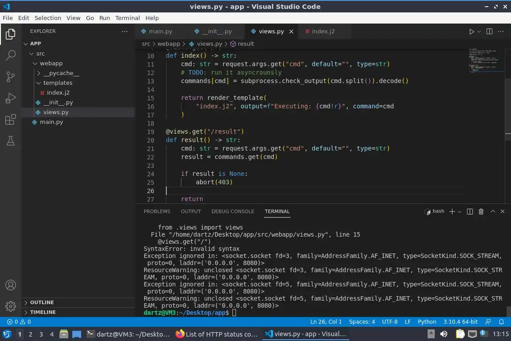Open the Manage gear settings icon
This screenshot has height=341, width=511.
(x=11, y=306)
